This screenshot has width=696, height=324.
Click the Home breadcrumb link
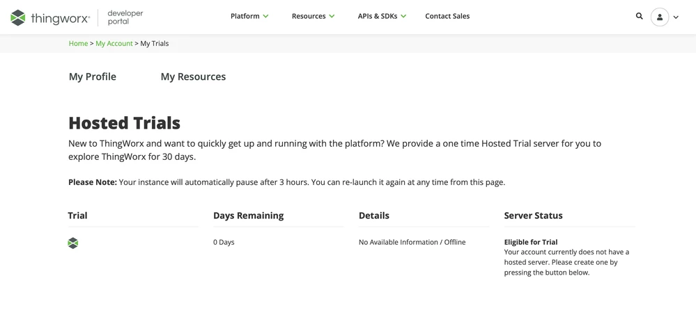click(78, 43)
